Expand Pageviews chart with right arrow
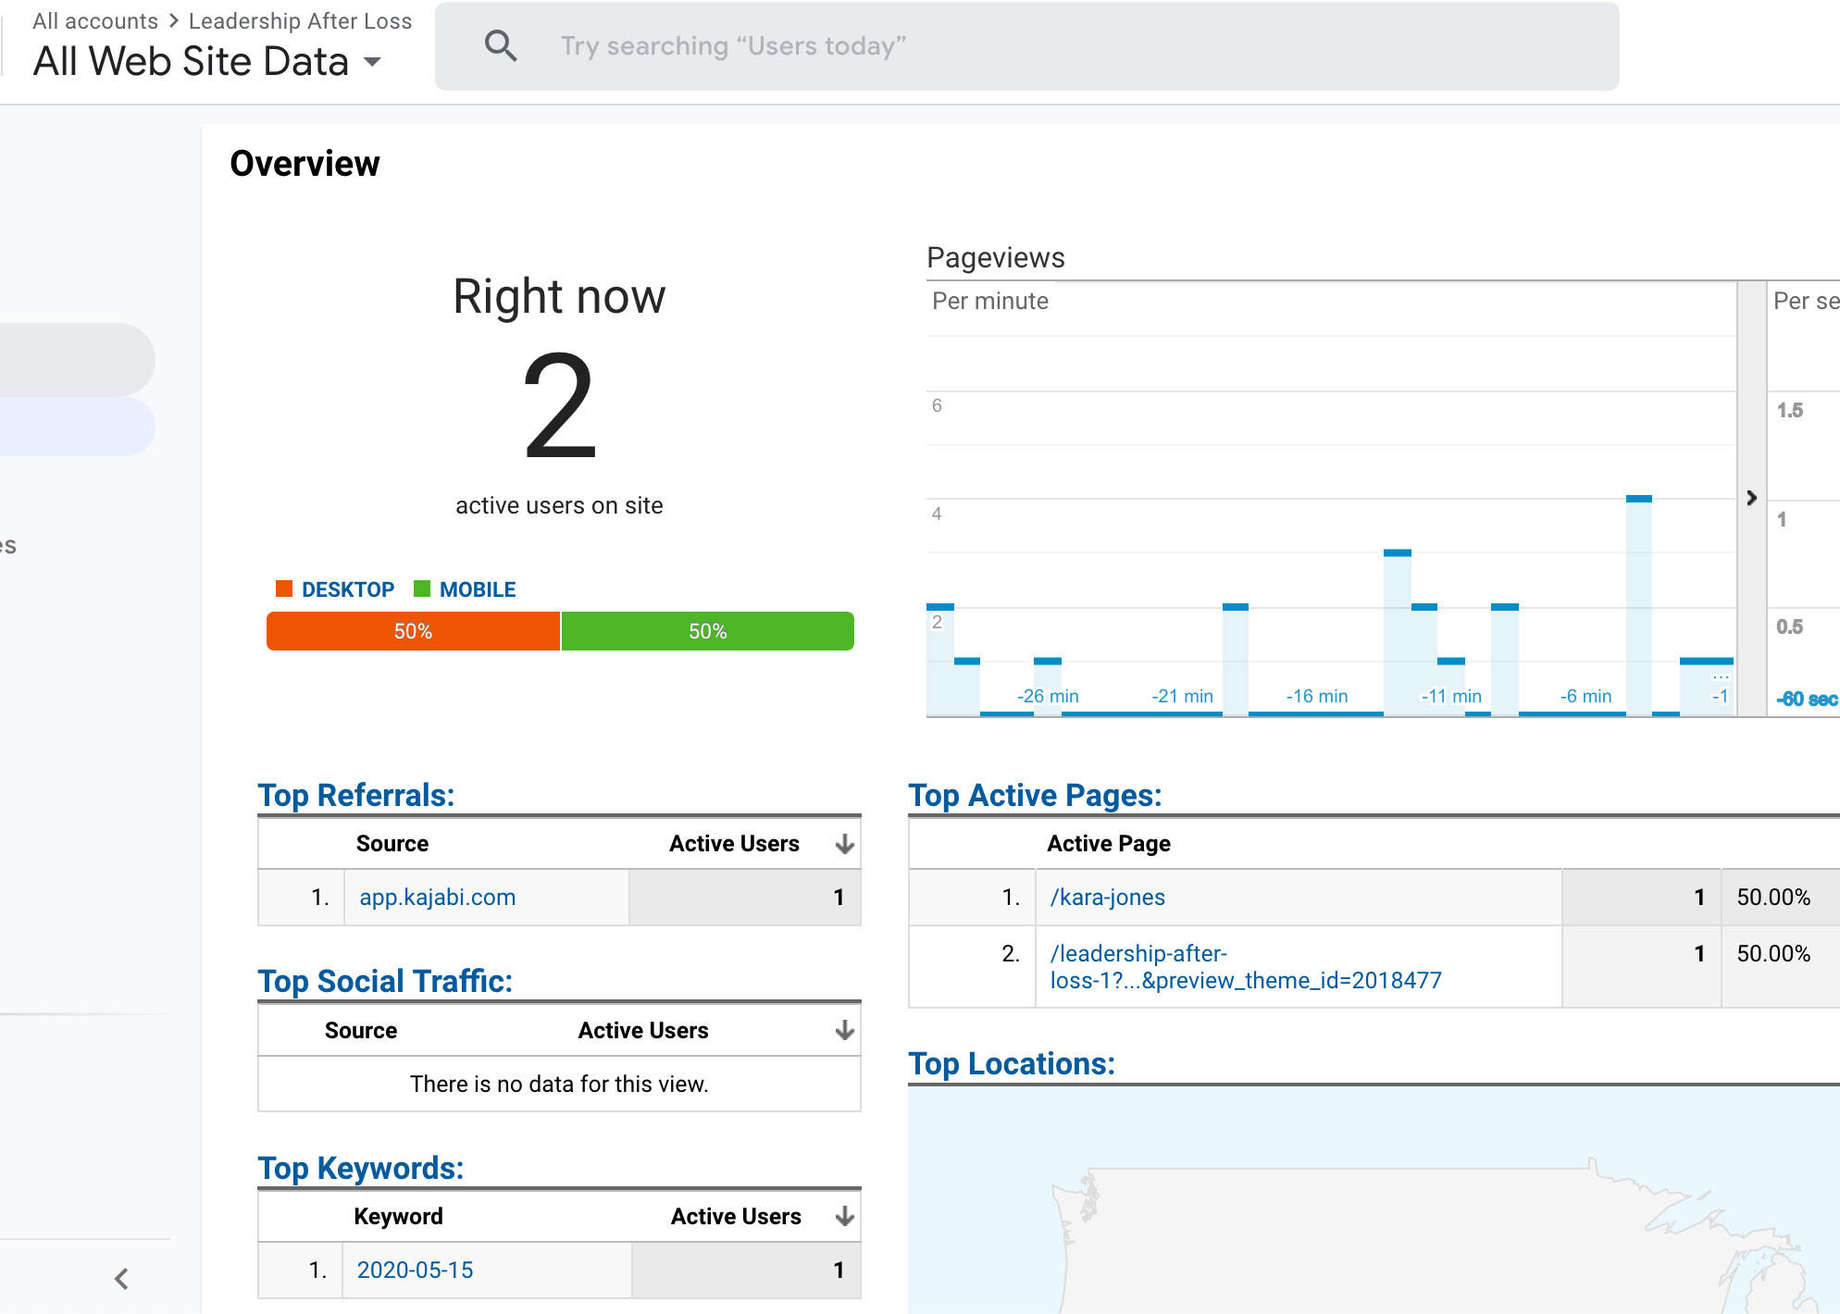1840x1314 pixels. pyautogui.click(x=1751, y=498)
